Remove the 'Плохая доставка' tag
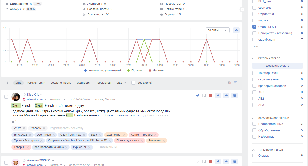 tap(142, 141)
